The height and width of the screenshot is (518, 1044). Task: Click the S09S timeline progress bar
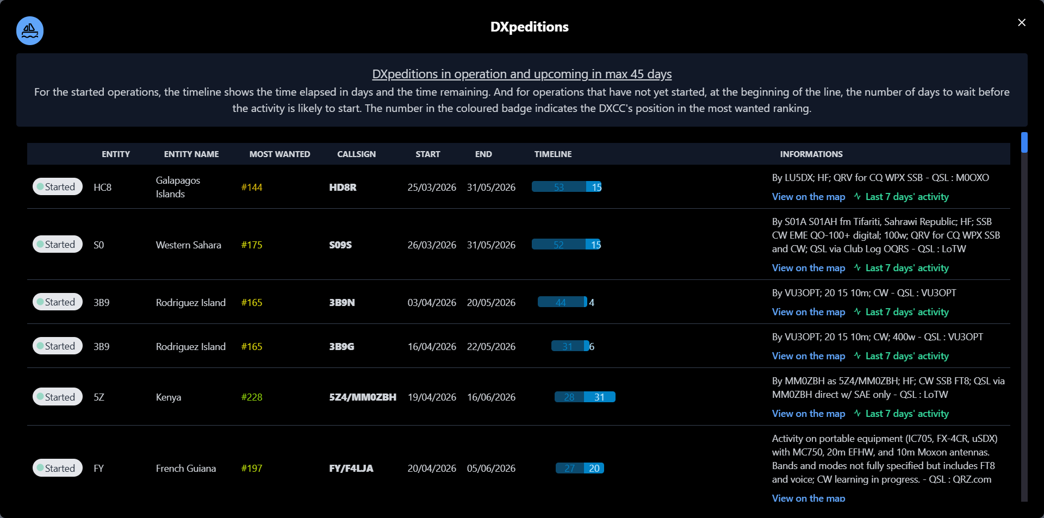tap(566, 245)
